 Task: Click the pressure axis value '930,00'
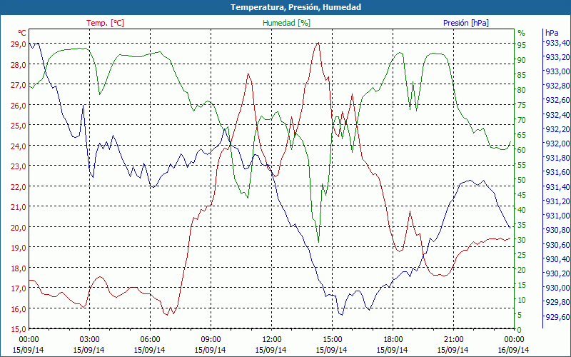click(x=557, y=288)
